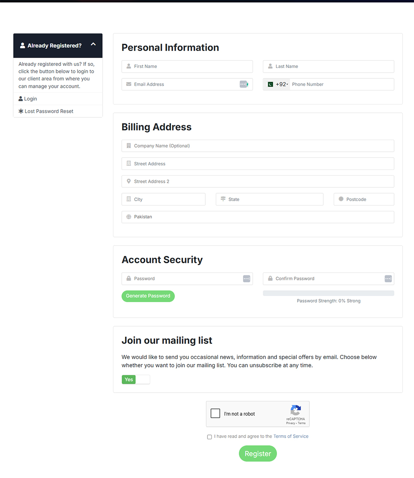This screenshot has height=478, width=414.
Task: Click the asterisk icon beside Lost Password Reset
Action: (21, 111)
